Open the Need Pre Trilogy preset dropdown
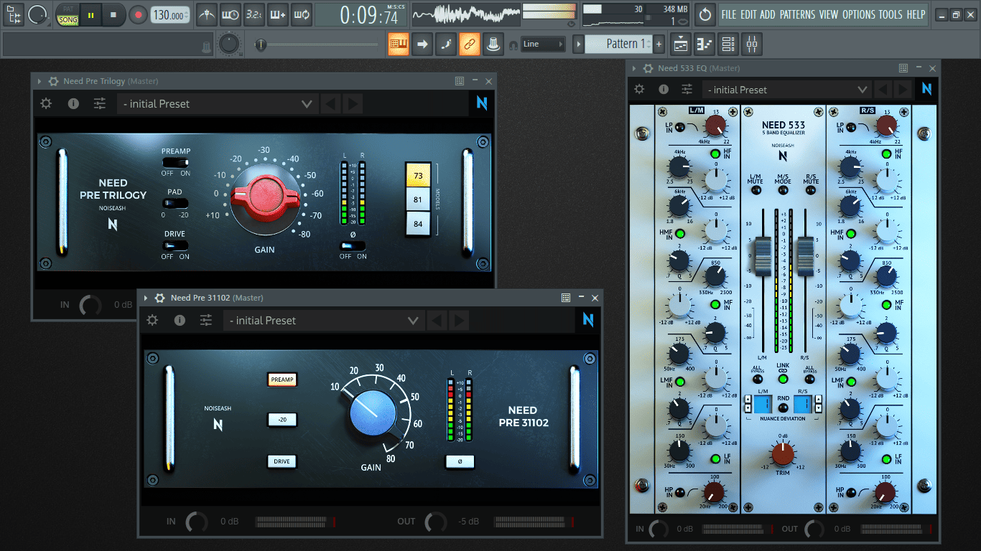This screenshot has width=981, height=551. click(217, 103)
